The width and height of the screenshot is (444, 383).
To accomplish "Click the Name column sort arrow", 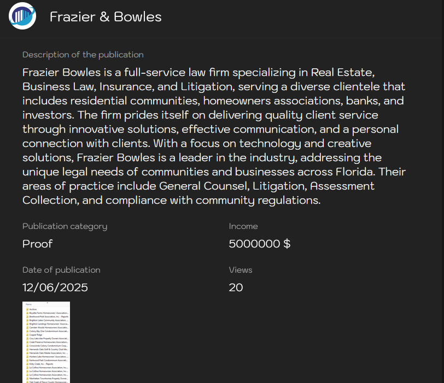I will tap(47, 303).
